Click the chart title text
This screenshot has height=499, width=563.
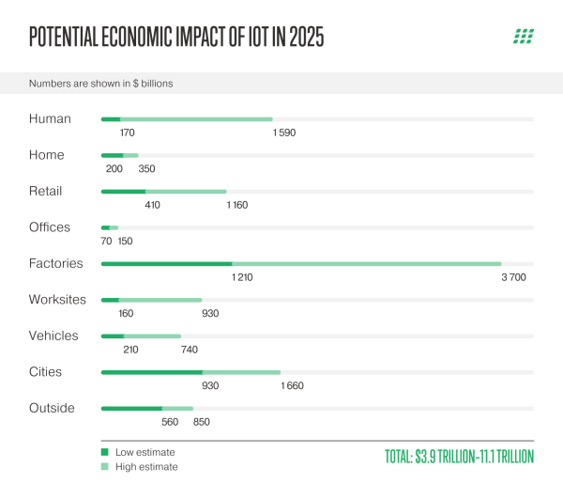click(178, 38)
